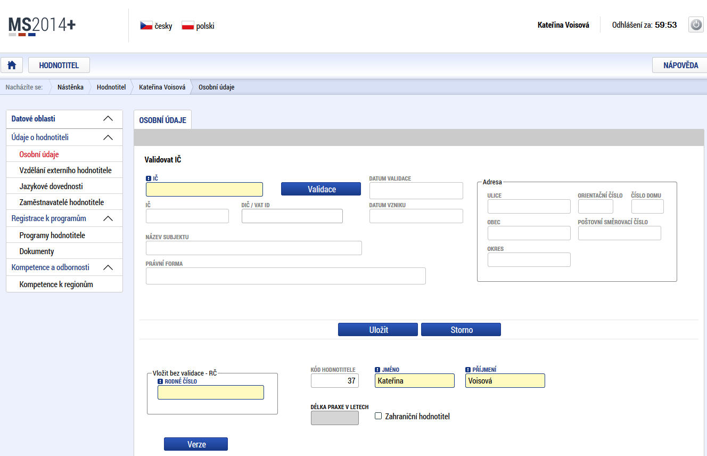Click required marker icon beside Jméno
This screenshot has width=707, height=456.
[x=377, y=370]
